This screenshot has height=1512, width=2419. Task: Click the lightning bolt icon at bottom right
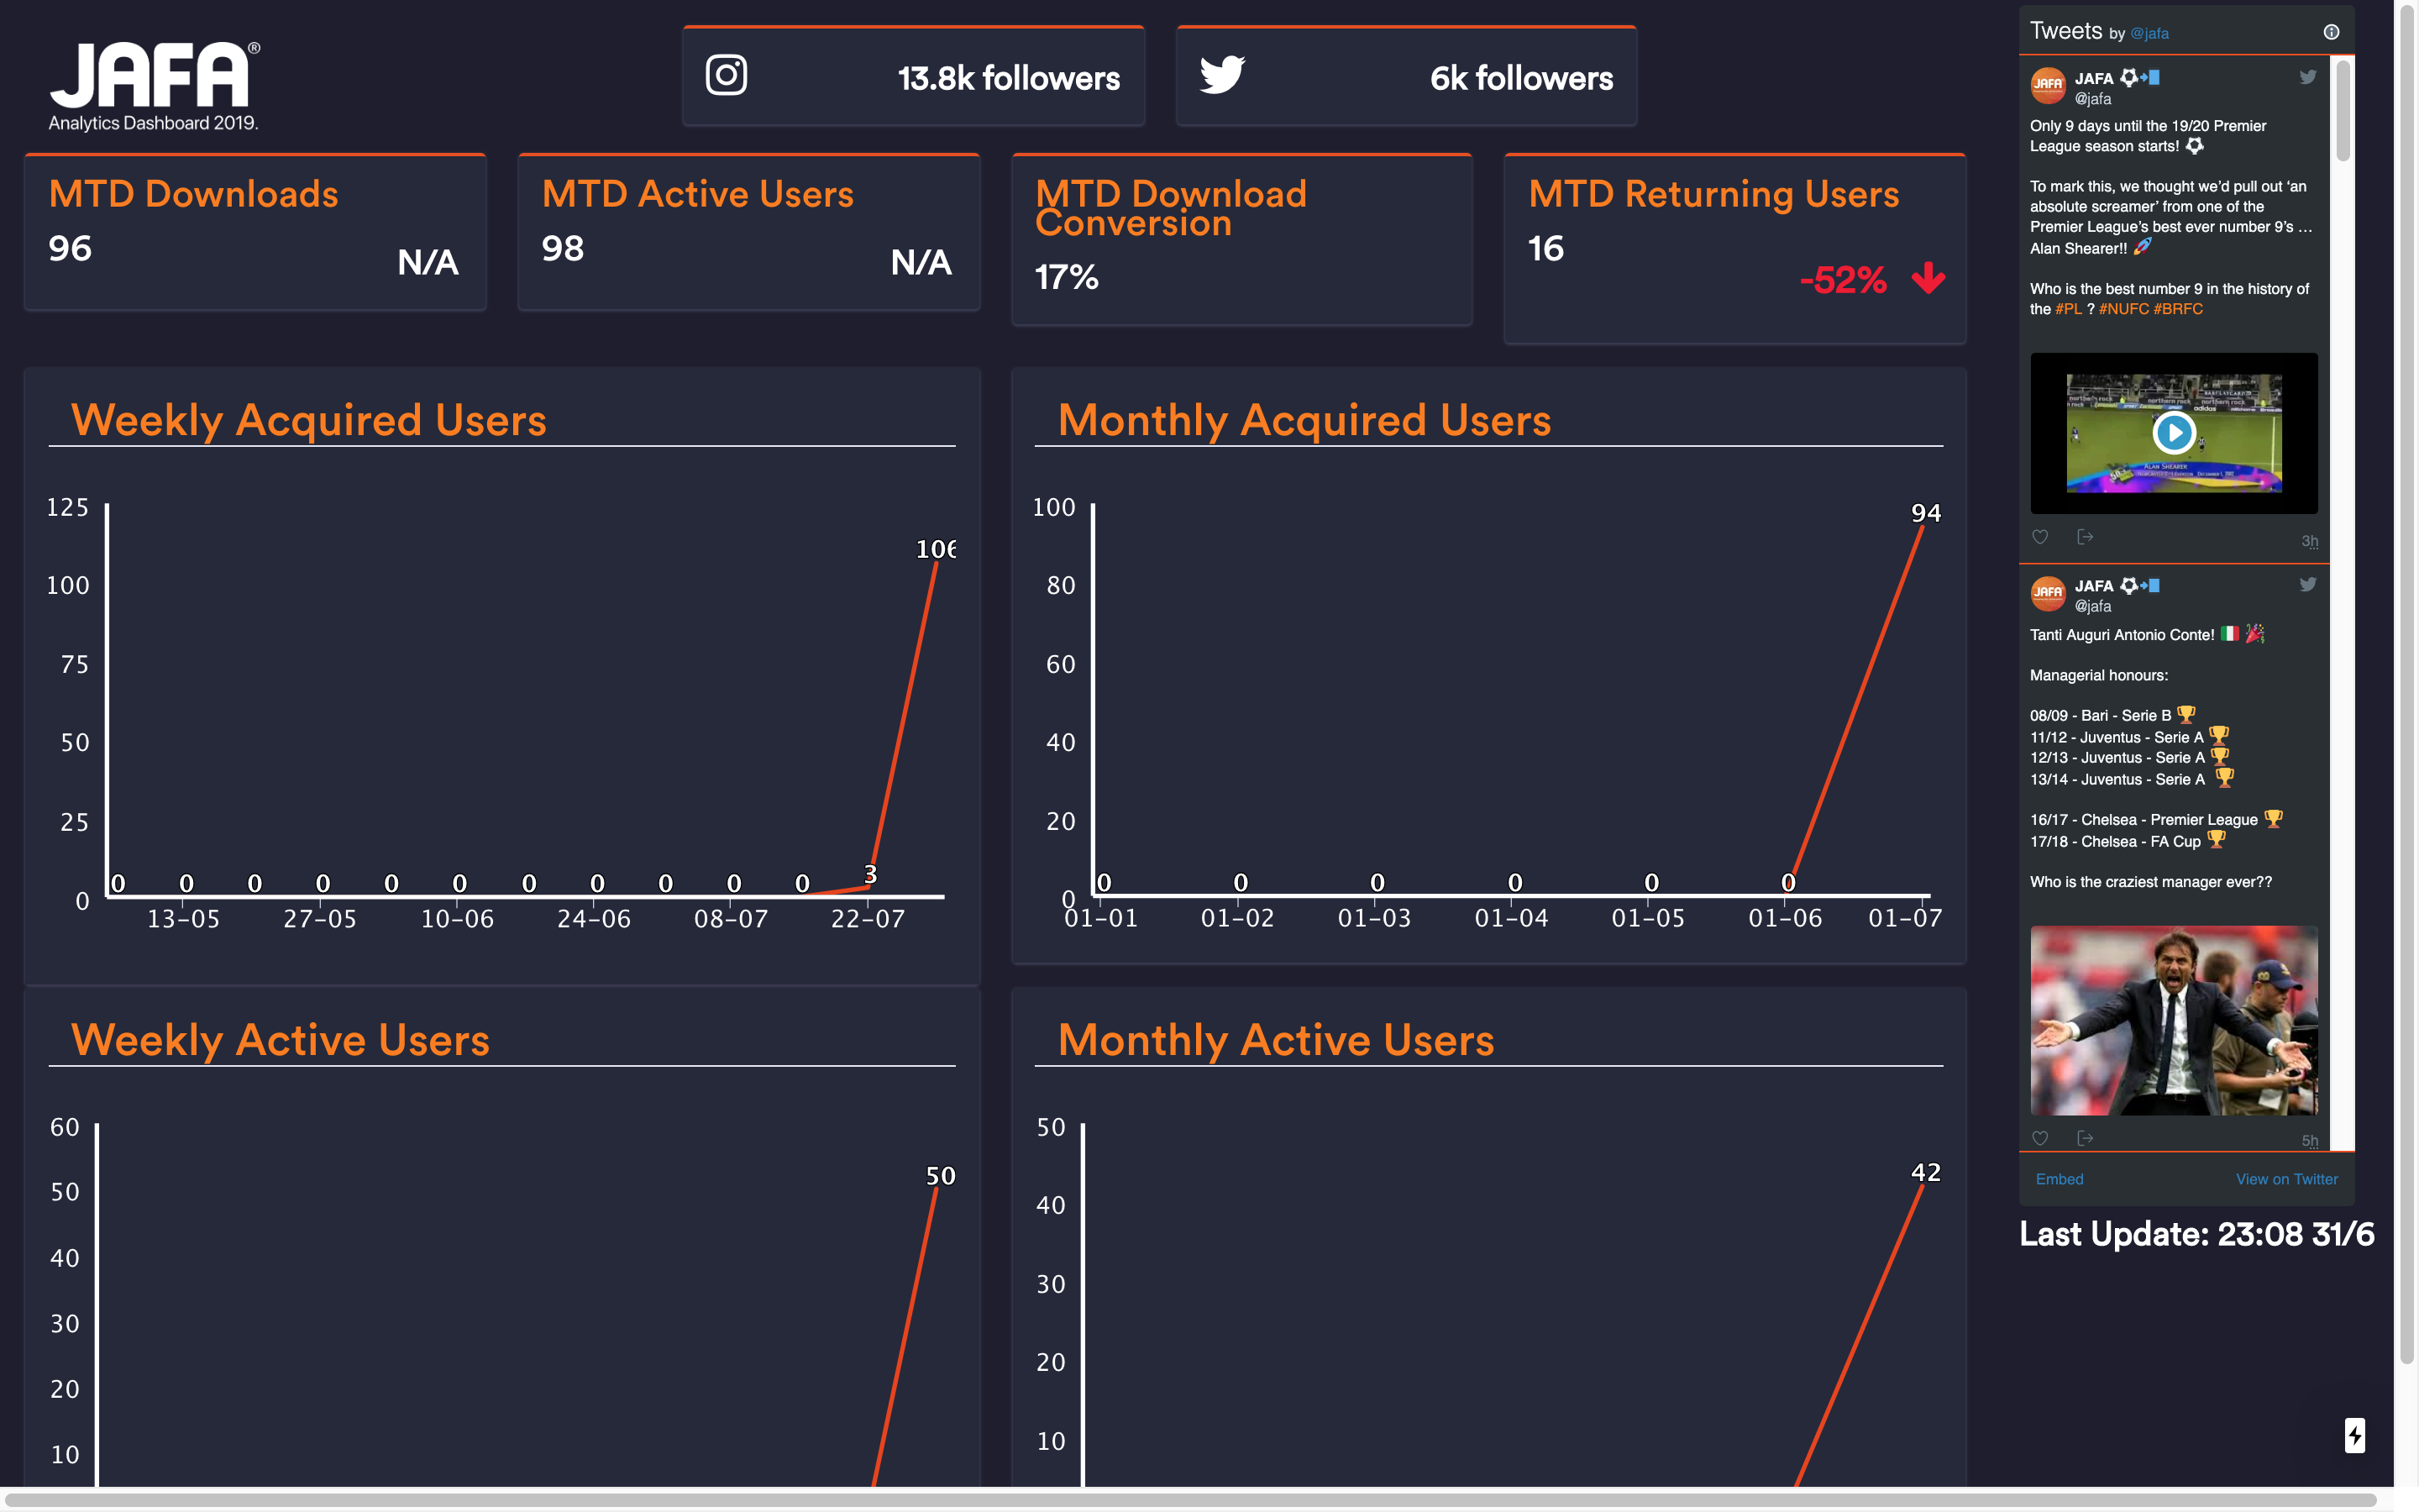pyautogui.click(x=2354, y=1435)
